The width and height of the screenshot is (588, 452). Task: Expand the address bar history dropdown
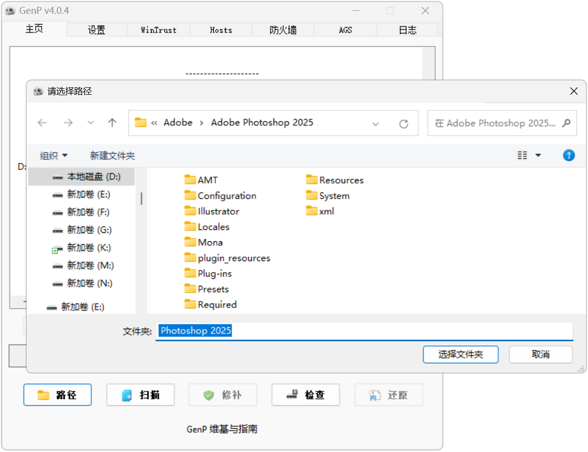tap(375, 124)
